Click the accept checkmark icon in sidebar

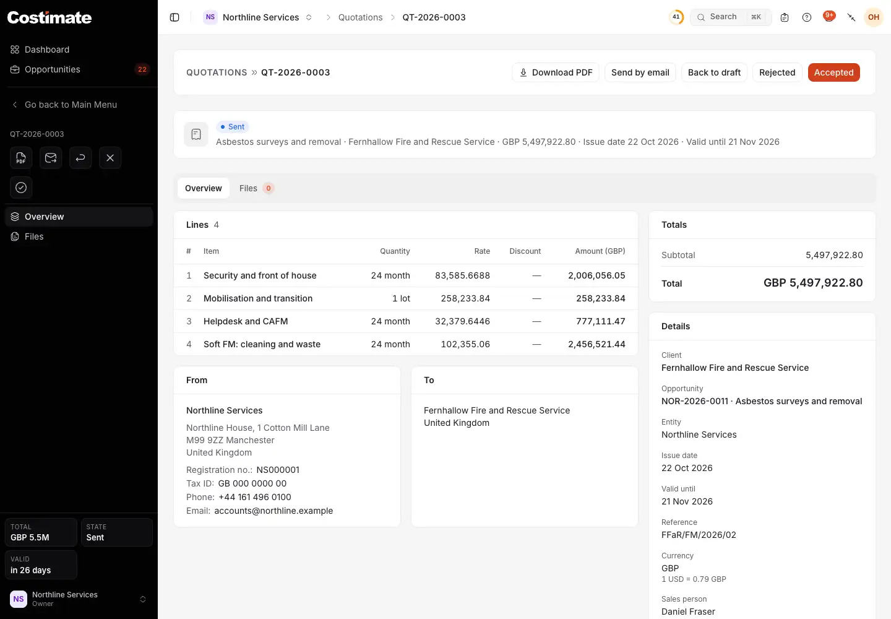[21, 188]
